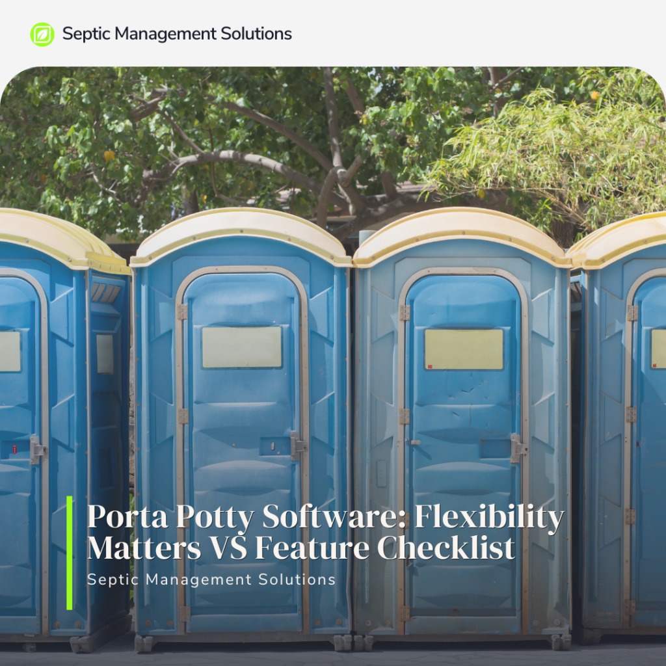Click the yellow roof of the middle-left toilet
The height and width of the screenshot is (666, 666).
pos(241,236)
